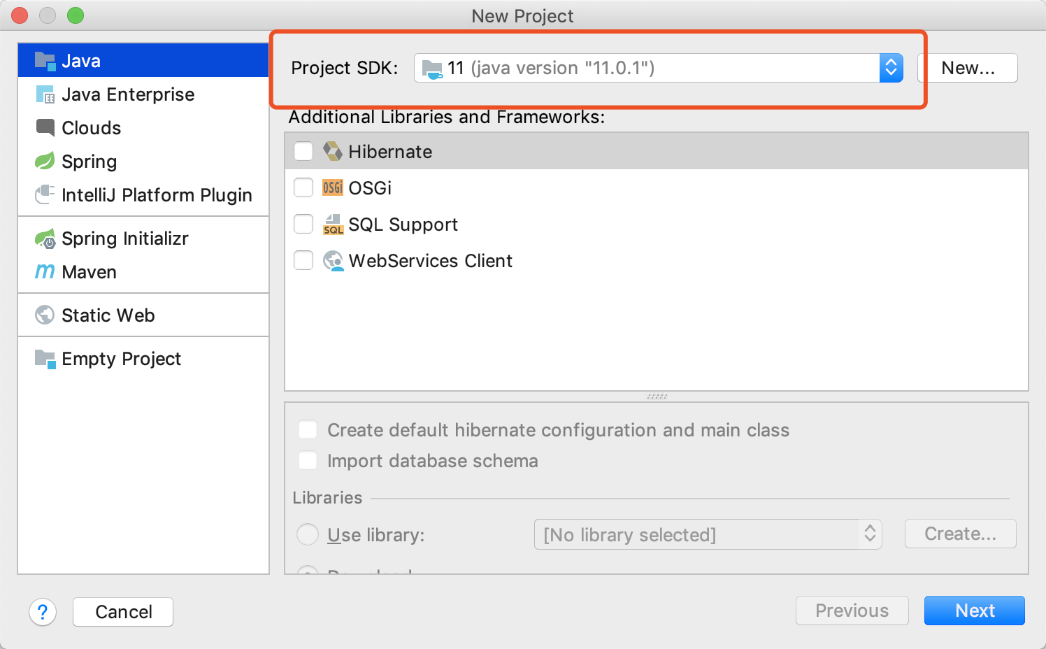Click the SDK value 11 java version text
The image size is (1046, 649).
pos(551,68)
